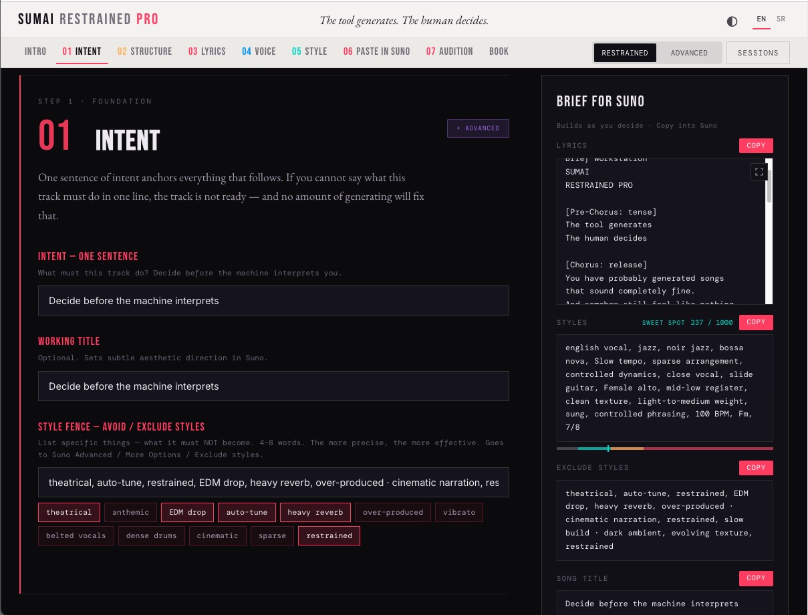Click the SUMAI RESTRAINED PRO logo
Image resolution: width=808 pixels, height=615 pixels.
click(x=88, y=19)
